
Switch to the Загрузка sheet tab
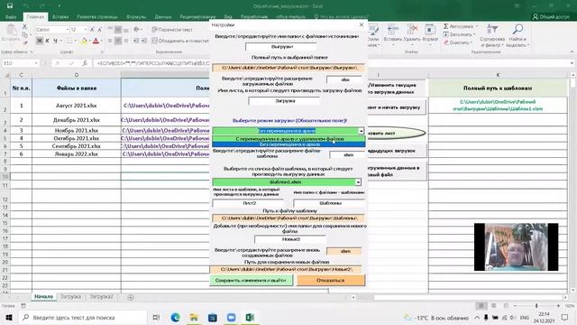pyautogui.click(x=70, y=297)
